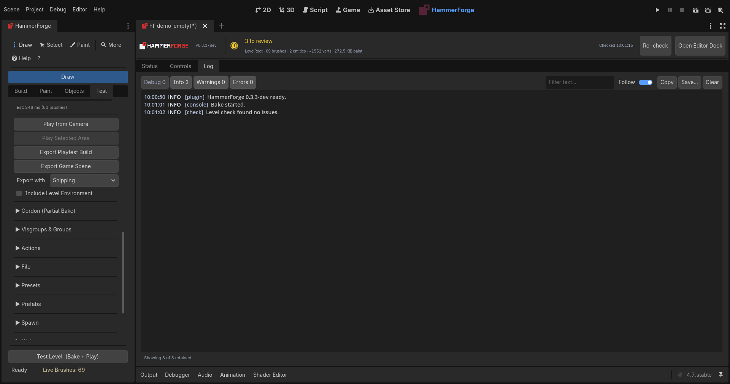Image resolution: width=730 pixels, height=384 pixels.
Task: Close the hf_demo_empty scene tab
Action: point(205,26)
